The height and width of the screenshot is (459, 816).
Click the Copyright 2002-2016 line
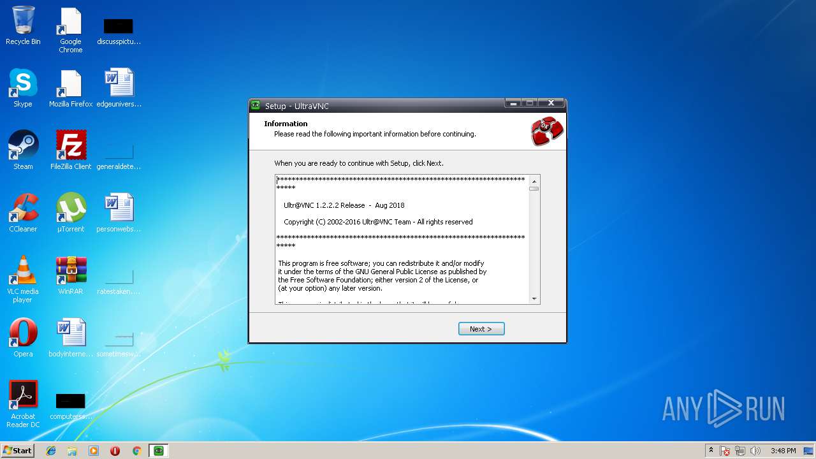tap(378, 222)
